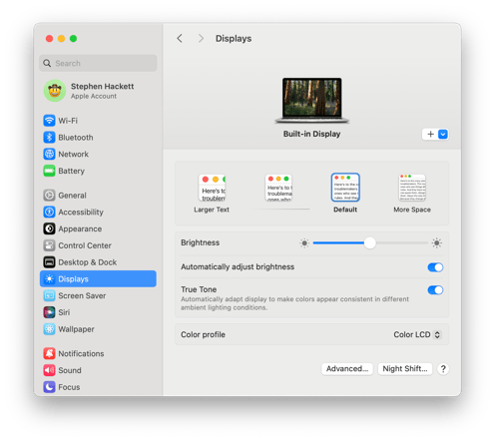
Task: Select the Displays sidebar item
Action: click(x=98, y=278)
